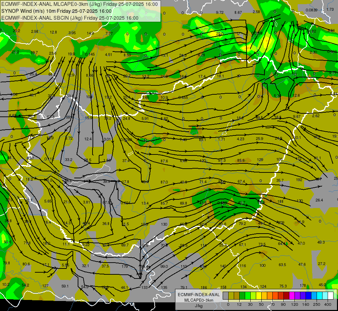The height and width of the screenshot is (311, 338).
Task: Click the SYNOP Wind 10m header line
Action: pyautogui.click(x=56, y=11)
